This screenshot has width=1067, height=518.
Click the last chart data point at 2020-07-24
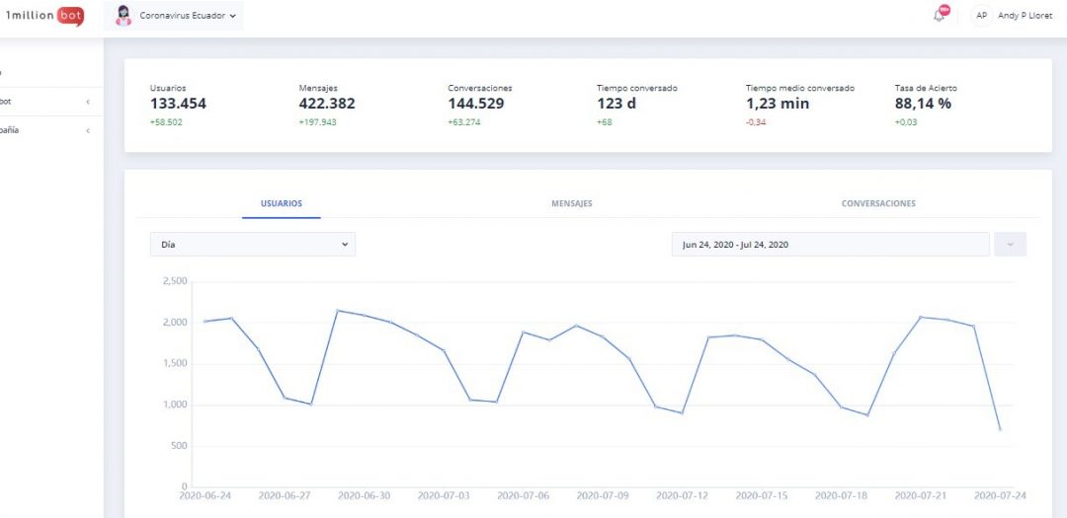pyautogui.click(x=1000, y=429)
